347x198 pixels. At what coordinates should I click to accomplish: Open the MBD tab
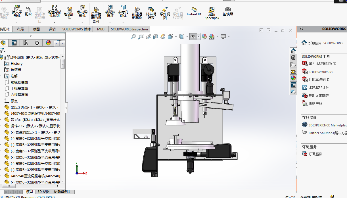[x=101, y=29]
